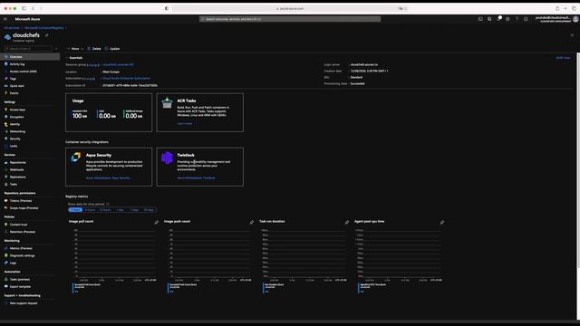Viewport: 580px width, 326px height.
Task: Click the Networking icon in Settings
Action: [6, 131]
